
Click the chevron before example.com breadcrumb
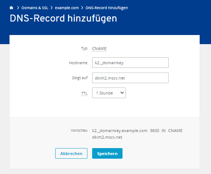[52, 8]
